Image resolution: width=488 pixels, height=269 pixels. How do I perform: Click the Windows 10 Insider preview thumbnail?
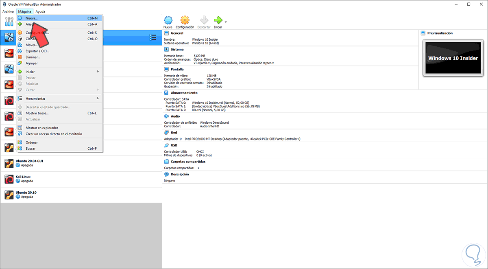tap(453, 58)
